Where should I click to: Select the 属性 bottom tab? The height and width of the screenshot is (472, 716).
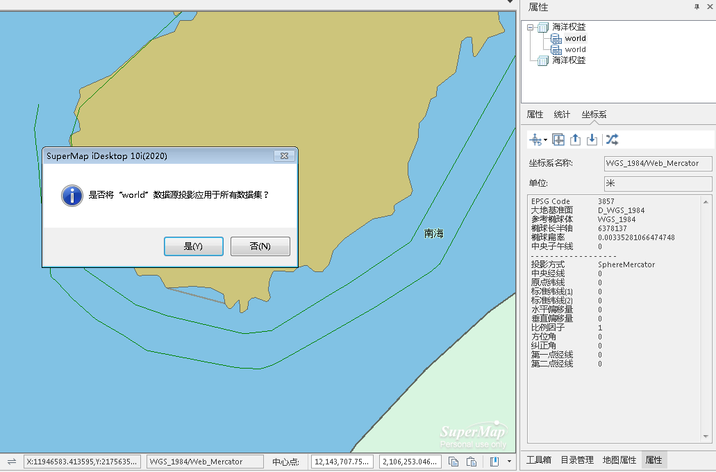(654, 460)
